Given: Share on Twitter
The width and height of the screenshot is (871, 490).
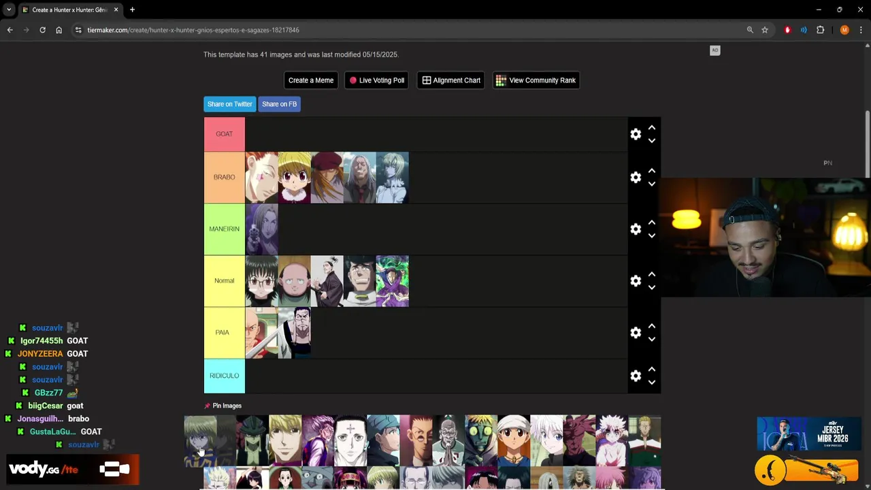Looking at the screenshot, I should 229,104.
